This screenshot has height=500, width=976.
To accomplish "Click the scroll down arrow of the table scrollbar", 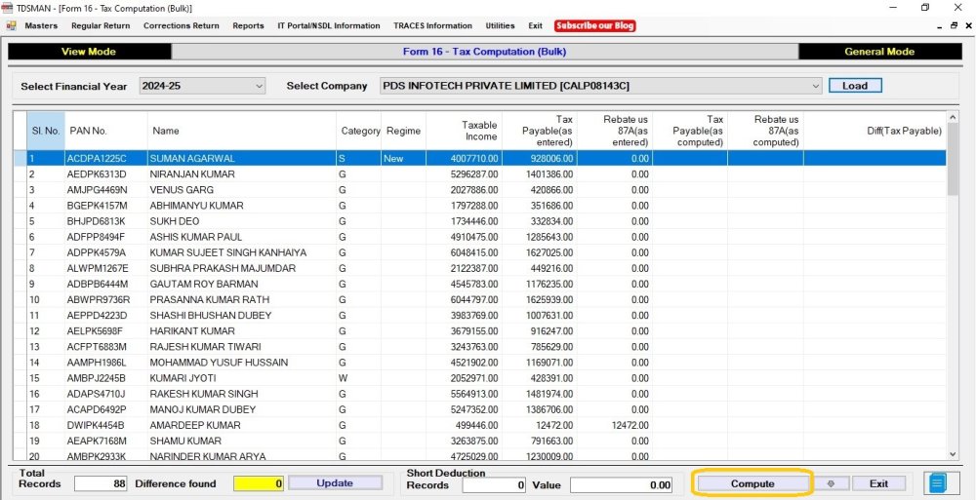I will click(x=953, y=454).
